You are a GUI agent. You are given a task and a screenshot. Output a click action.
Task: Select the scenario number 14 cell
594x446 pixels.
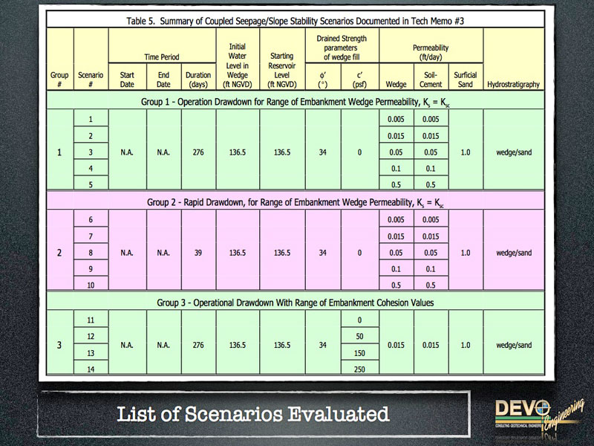click(x=91, y=369)
